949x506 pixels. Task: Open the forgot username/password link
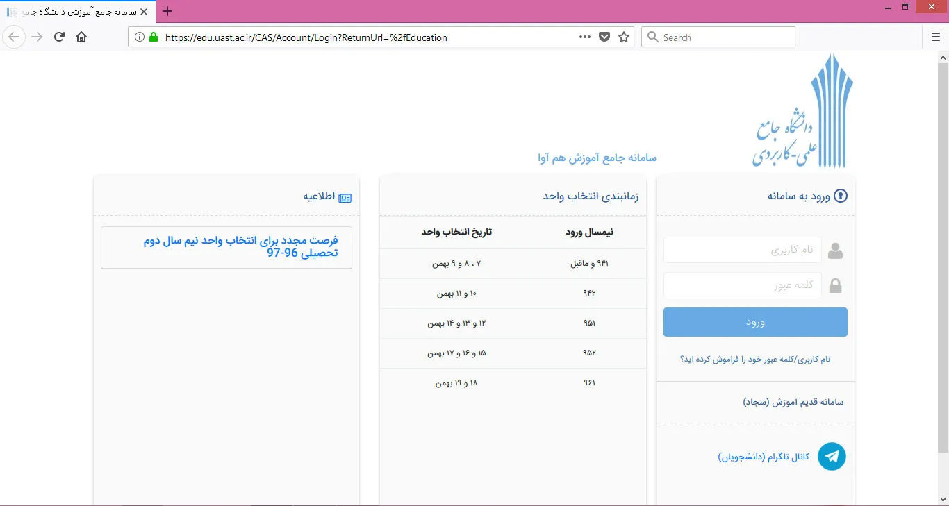pos(754,360)
